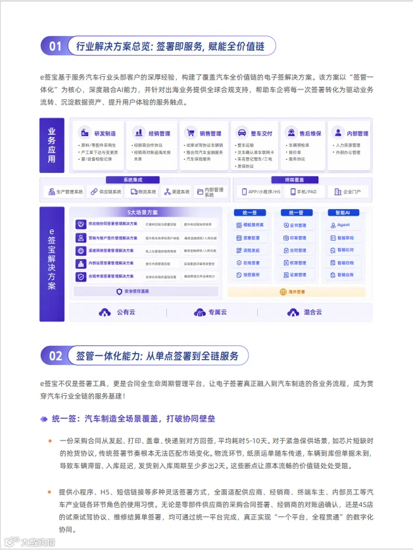Viewport: 413px width, 551px height.
Task: Select the 内部管理系统 folder icon
Action: [x=200, y=191]
